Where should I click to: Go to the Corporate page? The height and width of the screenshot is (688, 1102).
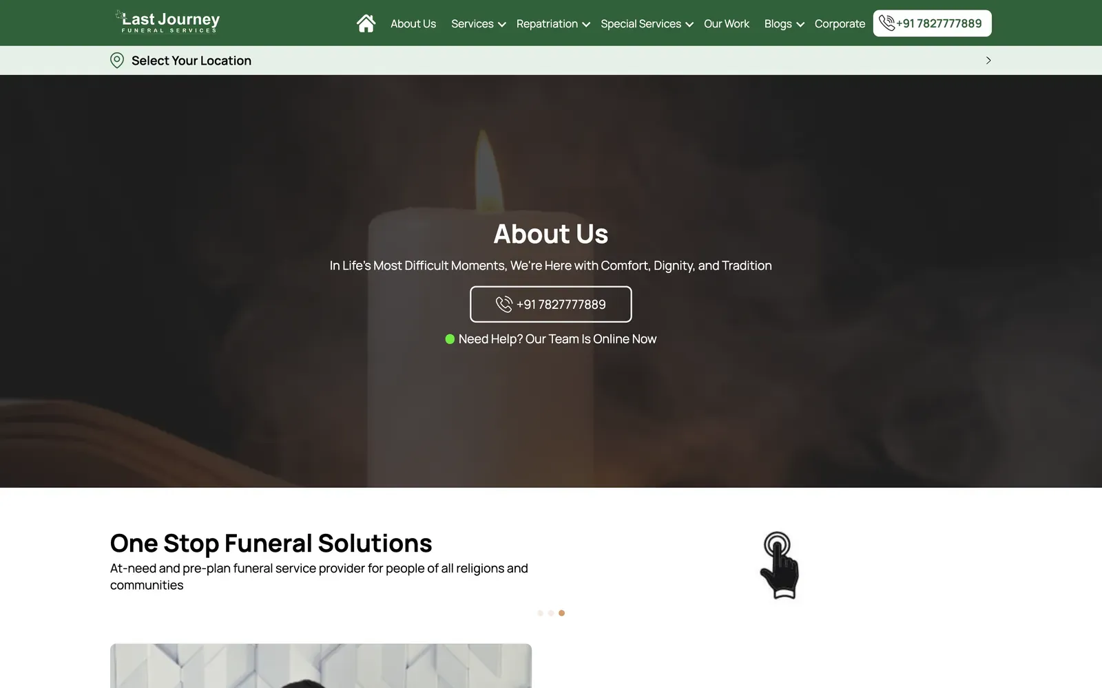(x=840, y=23)
